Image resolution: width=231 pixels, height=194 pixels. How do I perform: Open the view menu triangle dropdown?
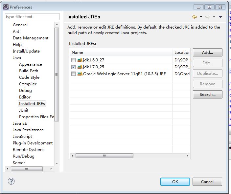[220, 17]
